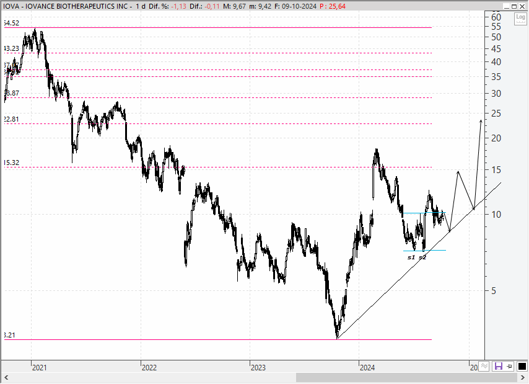Click the horizontal scrollbar thumb
This screenshot has height=384, width=529.
pyautogui.click(x=406, y=377)
